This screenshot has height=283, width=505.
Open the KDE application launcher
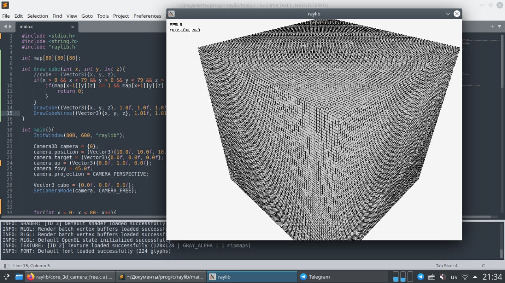coord(6,277)
